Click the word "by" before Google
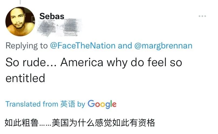The height and width of the screenshot is (134, 218). (81, 104)
